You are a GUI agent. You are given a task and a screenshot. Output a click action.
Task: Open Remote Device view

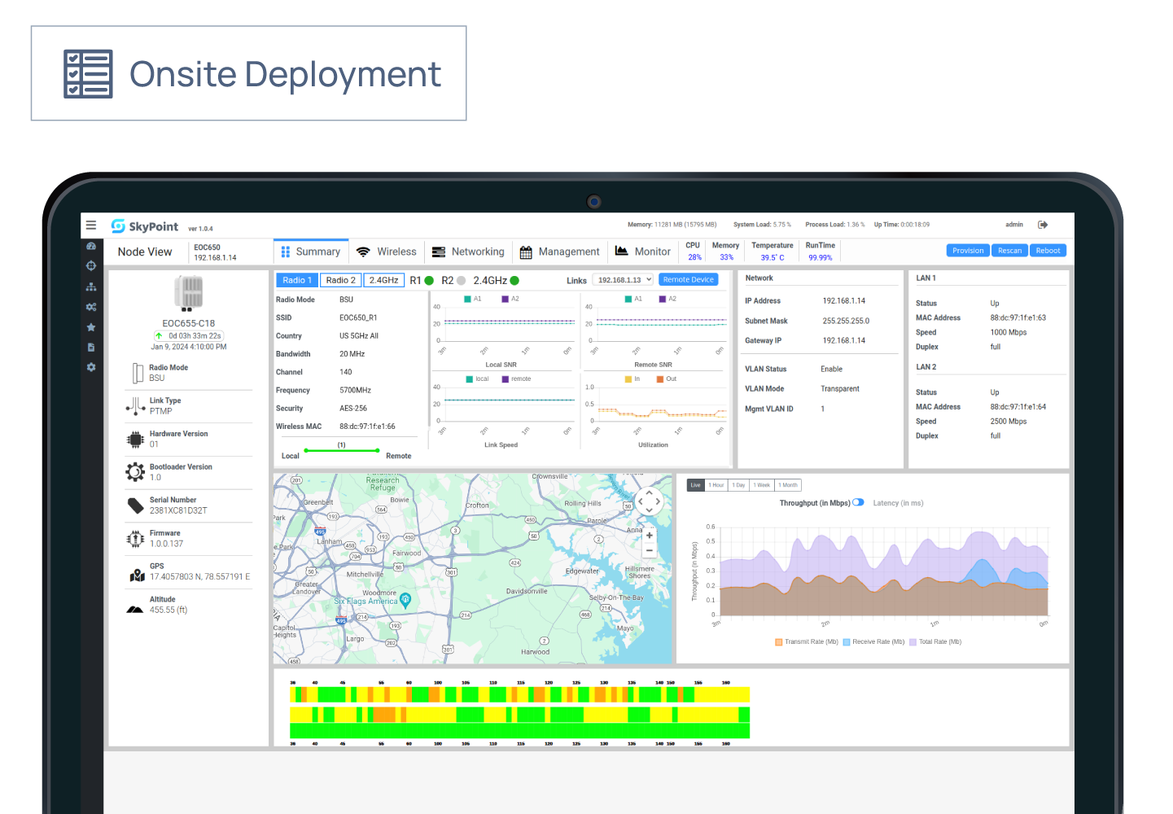(688, 279)
